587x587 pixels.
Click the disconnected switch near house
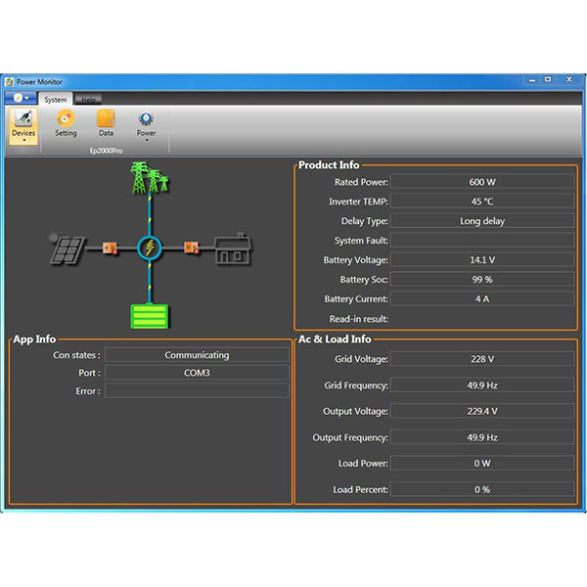(x=192, y=248)
